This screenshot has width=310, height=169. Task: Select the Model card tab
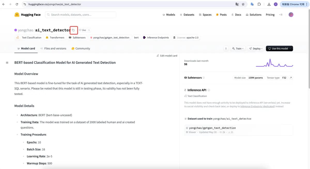point(26,49)
